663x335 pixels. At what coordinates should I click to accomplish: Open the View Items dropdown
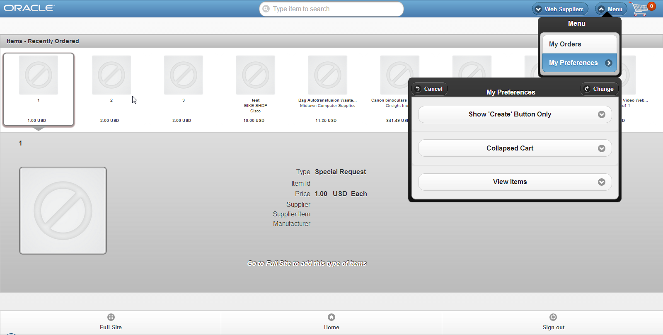515,182
